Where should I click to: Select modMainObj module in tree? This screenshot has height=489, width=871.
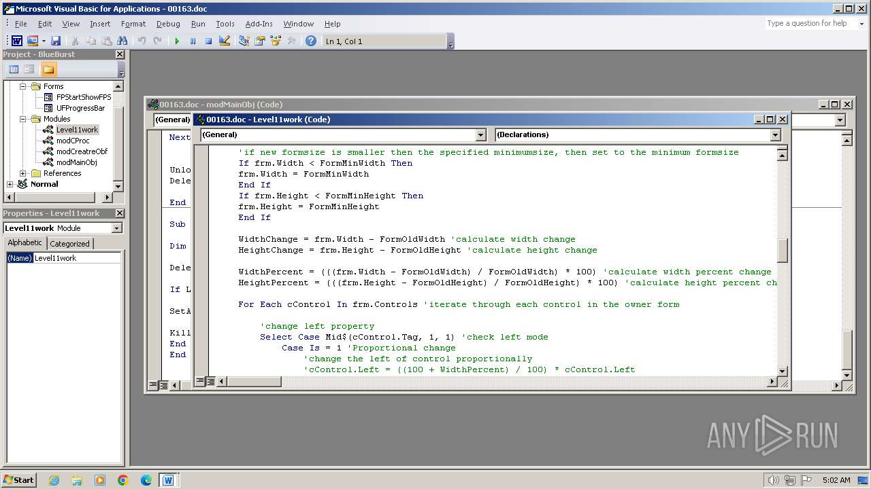click(x=76, y=162)
